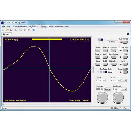Click the New file toolbar icon
This screenshot has width=131, height=131.
pyautogui.click(x=3, y=30)
